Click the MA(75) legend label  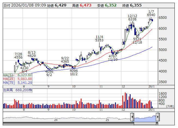8,83
